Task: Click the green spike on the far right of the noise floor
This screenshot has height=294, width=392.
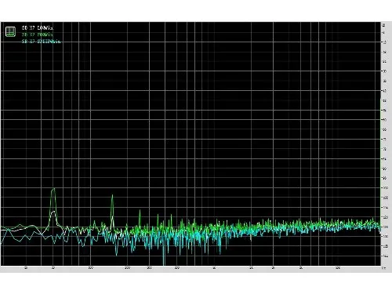Action: [373, 218]
